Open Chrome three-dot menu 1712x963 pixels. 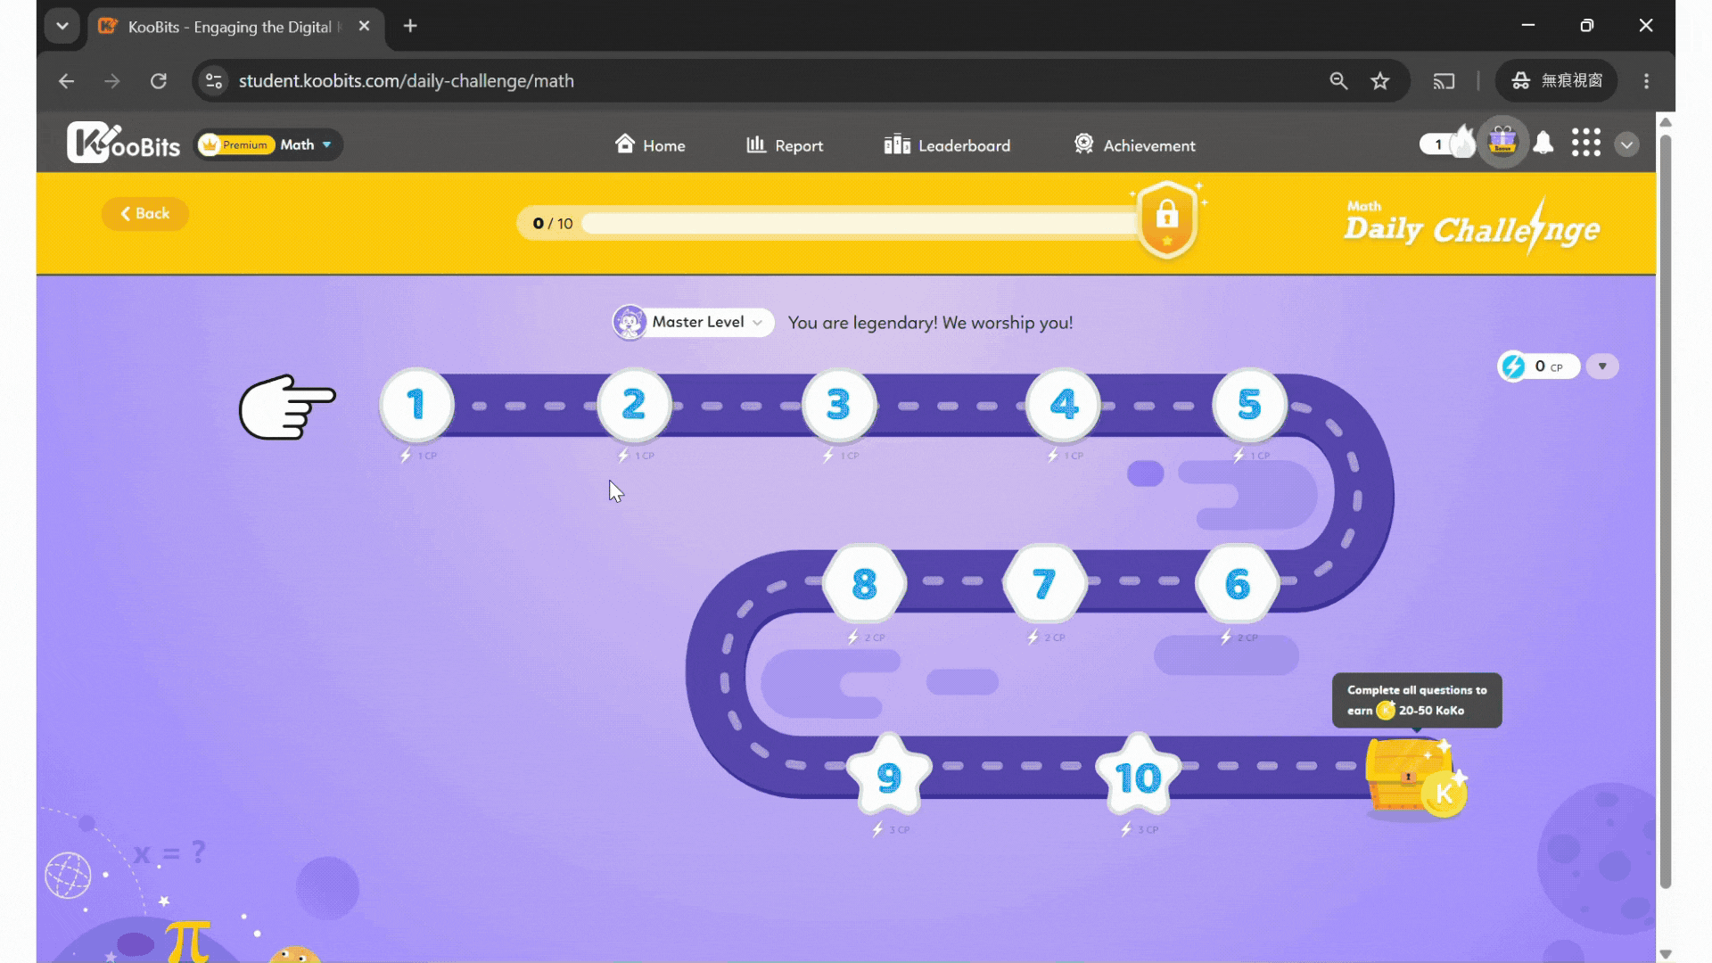coord(1646,81)
